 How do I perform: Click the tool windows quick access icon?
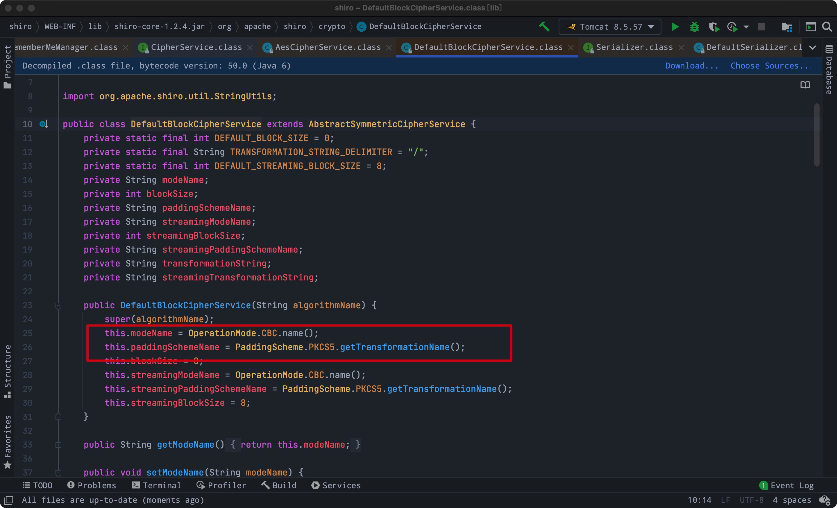(8, 500)
